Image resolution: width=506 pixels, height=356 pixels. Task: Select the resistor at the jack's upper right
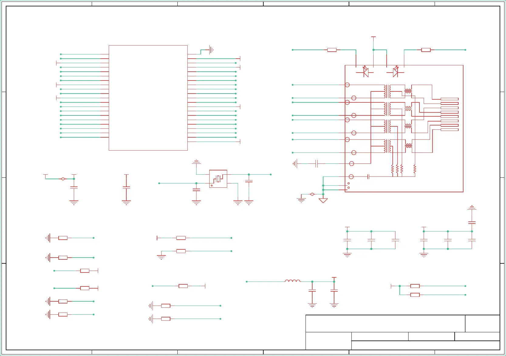426,50
